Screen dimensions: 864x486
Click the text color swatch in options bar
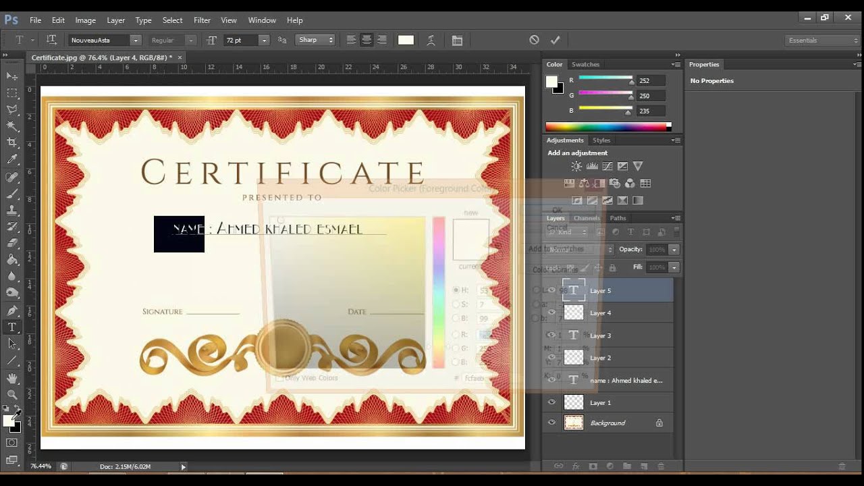click(406, 40)
